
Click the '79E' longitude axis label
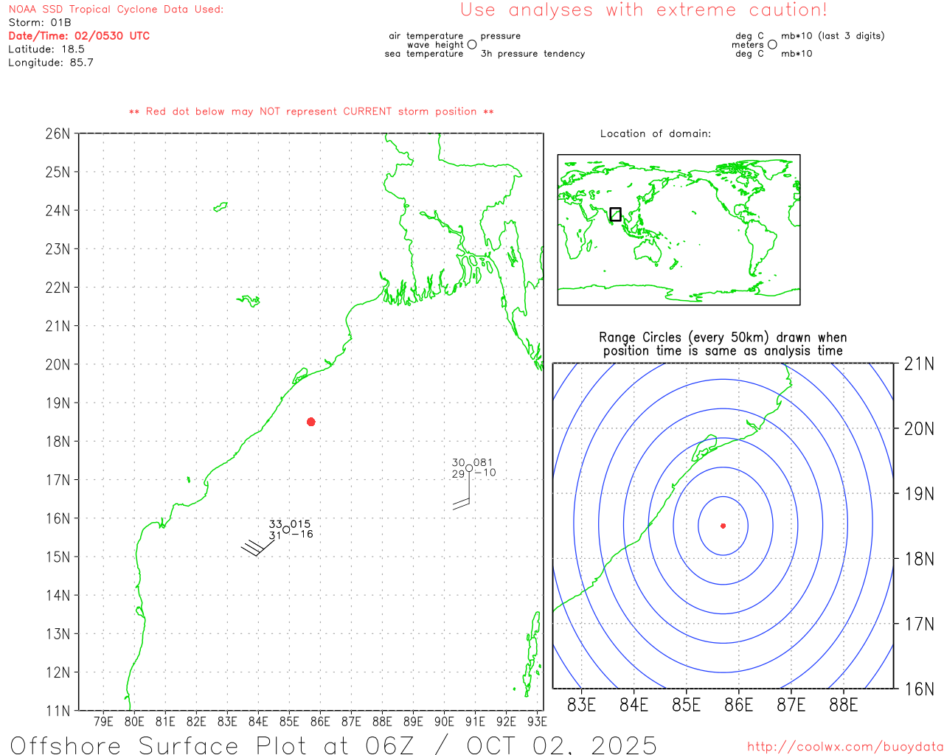click(x=104, y=721)
